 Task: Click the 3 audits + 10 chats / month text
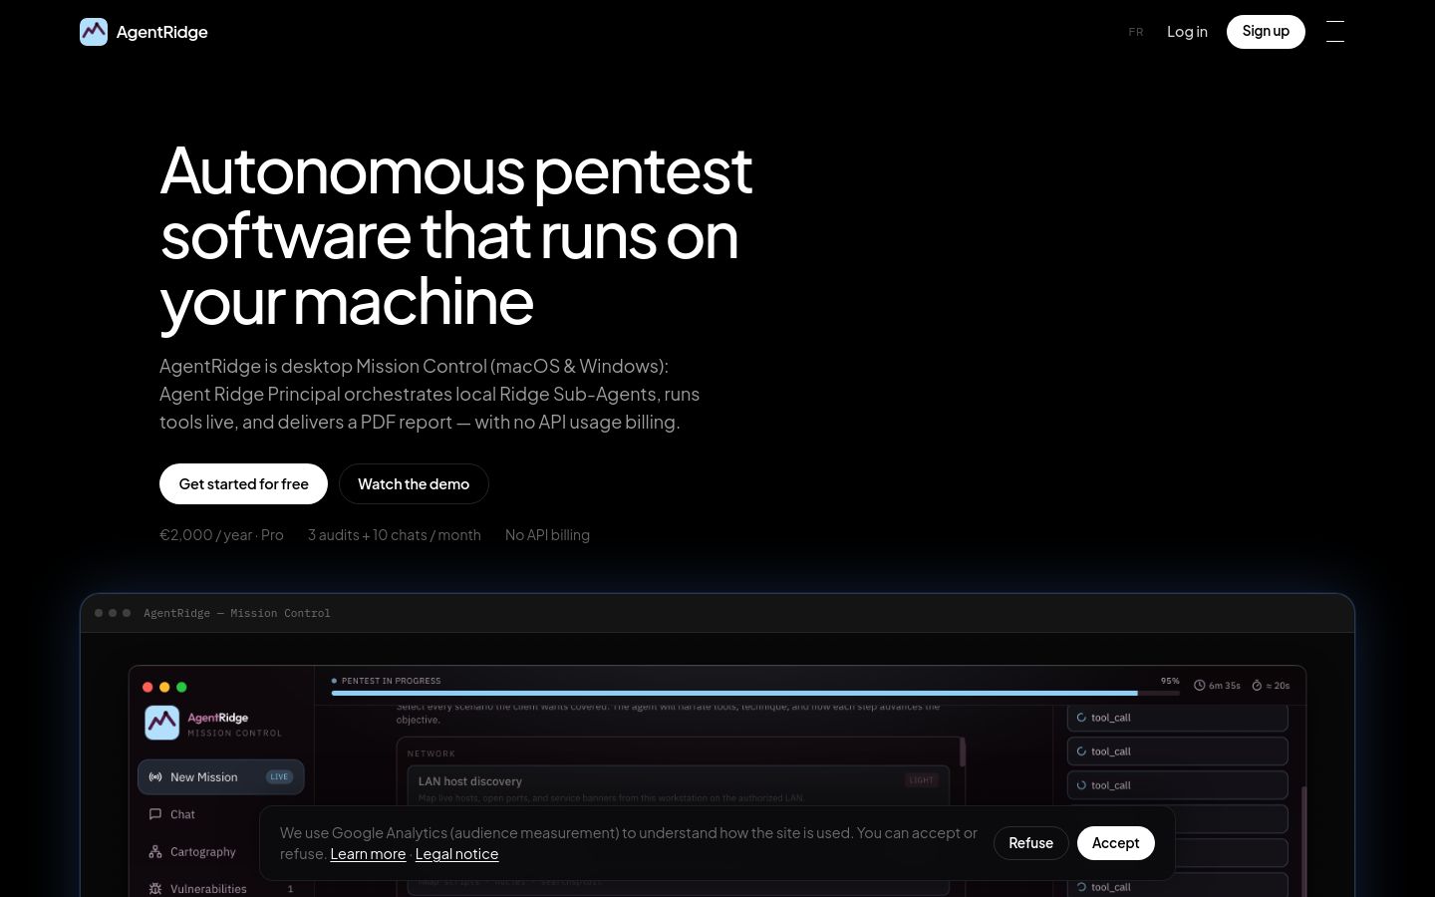395,535
